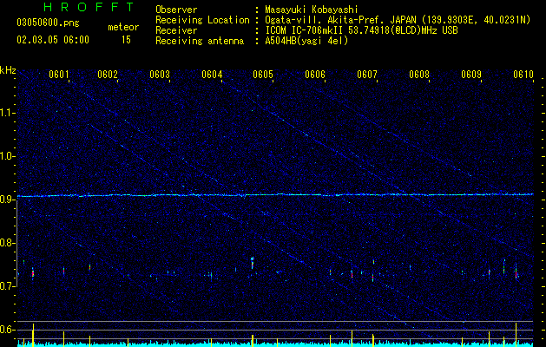The width and height of the screenshot is (546, 347).
Task: Click the 'Receiver' field label
Action: 176,30
